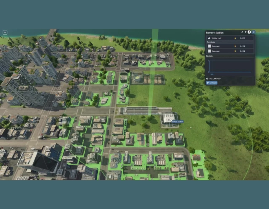Click the passenger icon on the first terminal row
Viewport: 269px width, 209px height.
[x=235, y=46]
